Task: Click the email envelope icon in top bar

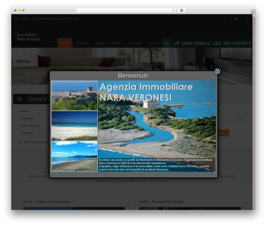Action: pos(15,19)
